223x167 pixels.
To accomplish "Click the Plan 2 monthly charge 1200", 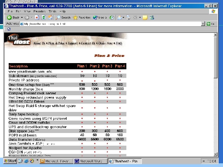I will (x=95, y=89).
